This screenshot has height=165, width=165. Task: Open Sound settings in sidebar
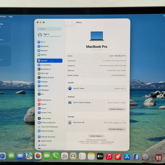(x=50, y=104)
